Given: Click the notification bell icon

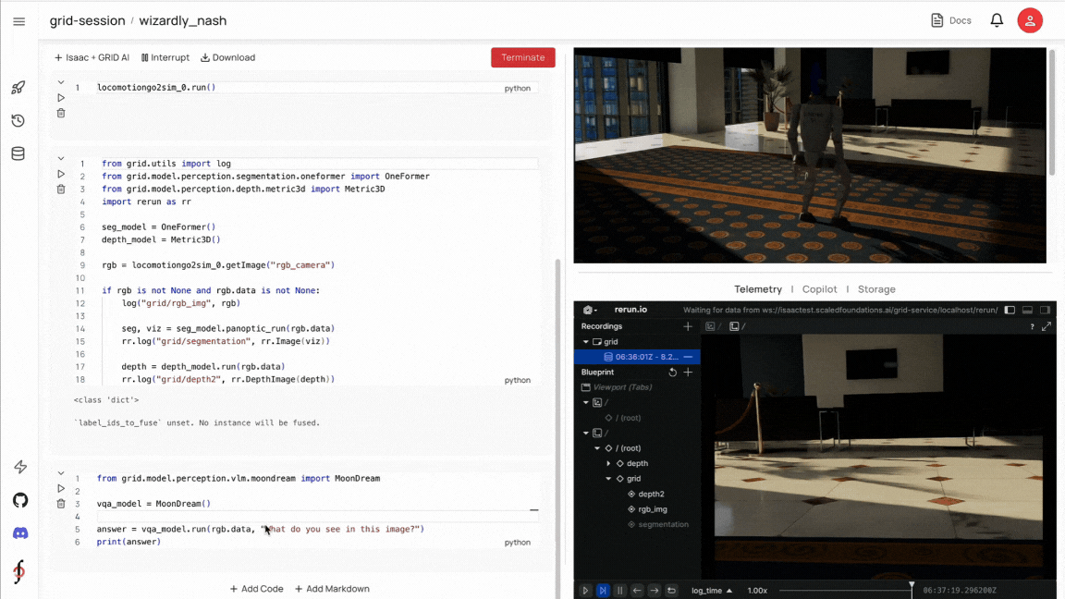Looking at the screenshot, I should 997,20.
